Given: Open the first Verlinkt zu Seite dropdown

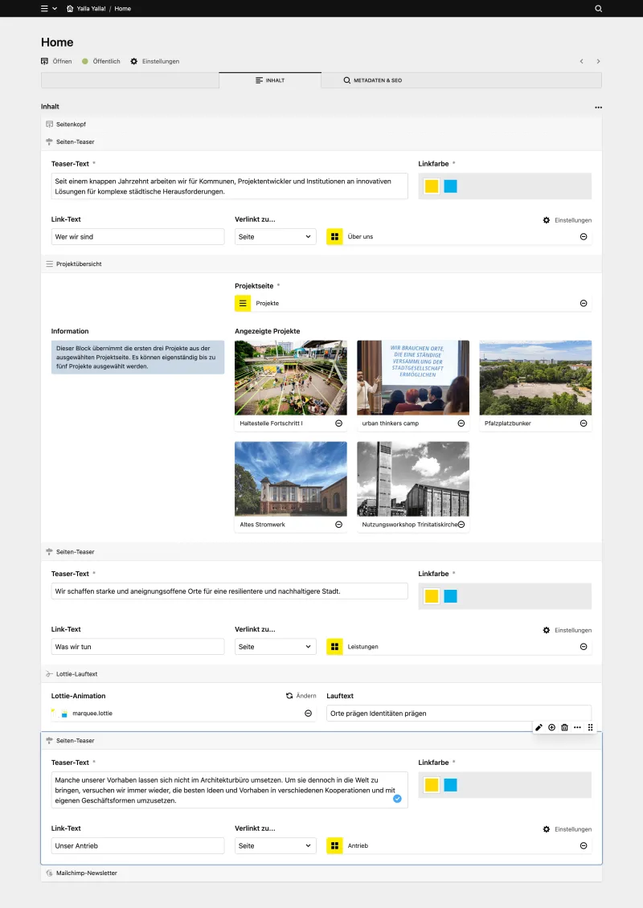Looking at the screenshot, I should tap(275, 236).
